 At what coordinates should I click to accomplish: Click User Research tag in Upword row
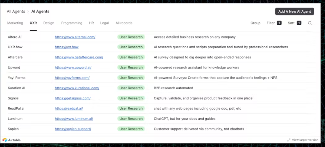coord(131,67)
